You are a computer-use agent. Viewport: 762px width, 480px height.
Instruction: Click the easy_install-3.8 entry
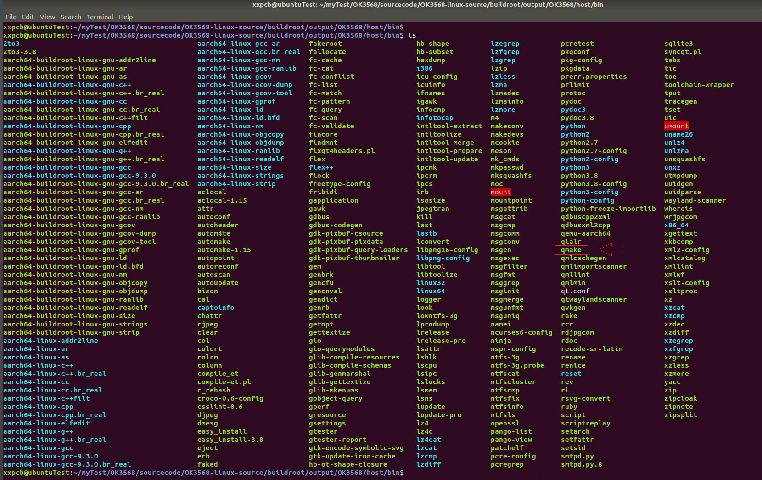pyautogui.click(x=230, y=440)
